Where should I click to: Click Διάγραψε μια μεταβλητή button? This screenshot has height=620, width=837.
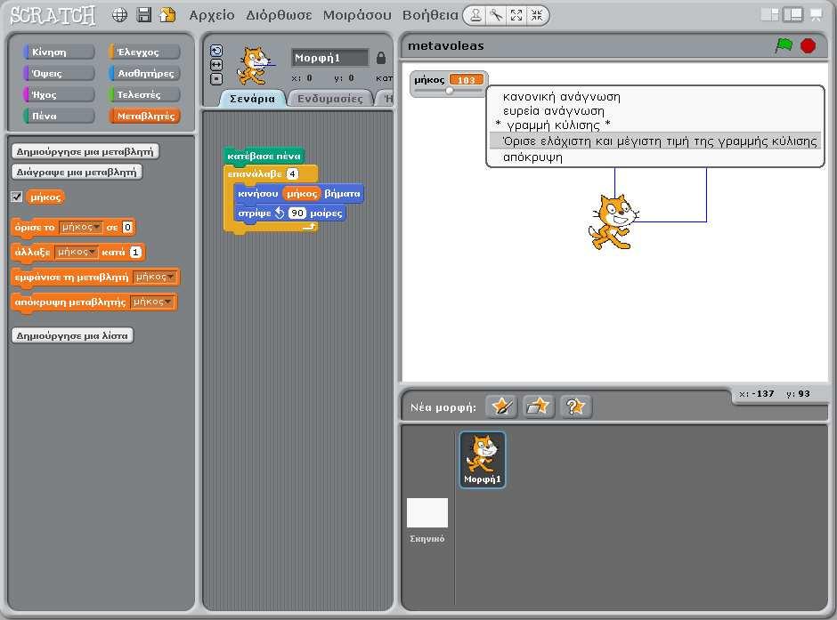77,173
